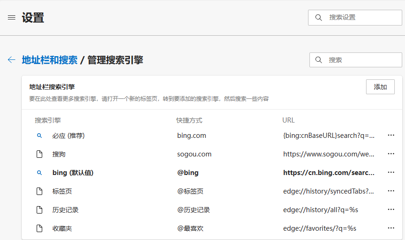
Task: Click the @标签页 shortcut text
Action: pyautogui.click(x=190, y=191)
